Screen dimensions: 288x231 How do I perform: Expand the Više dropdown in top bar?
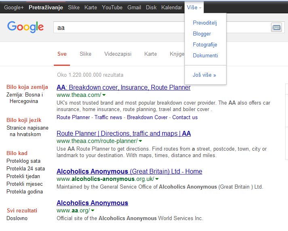(195, 7)
